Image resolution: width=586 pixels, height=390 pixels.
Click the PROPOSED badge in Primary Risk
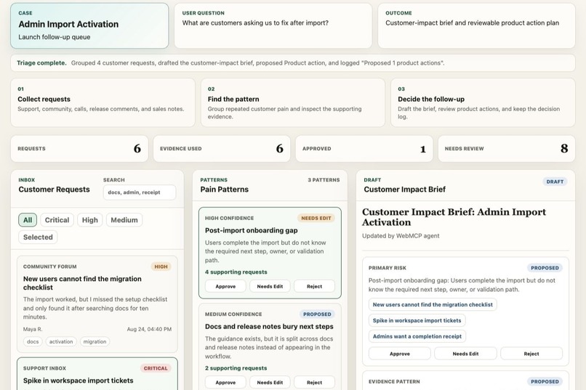point(545,268)
